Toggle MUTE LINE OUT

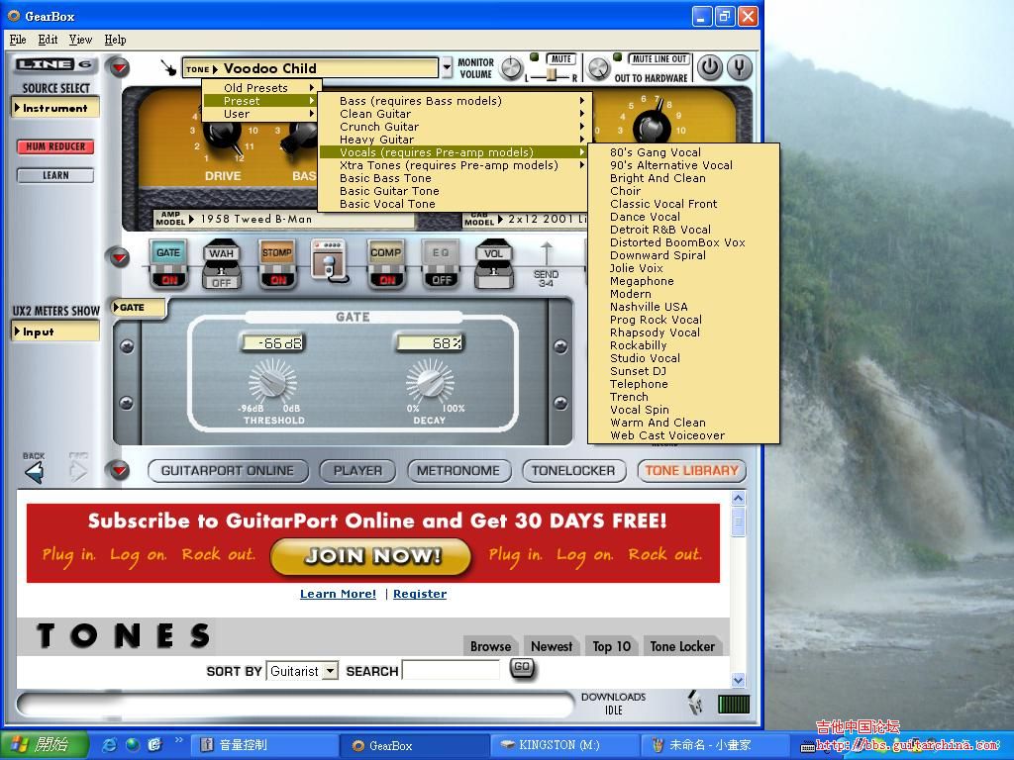(x=659, y=58)
